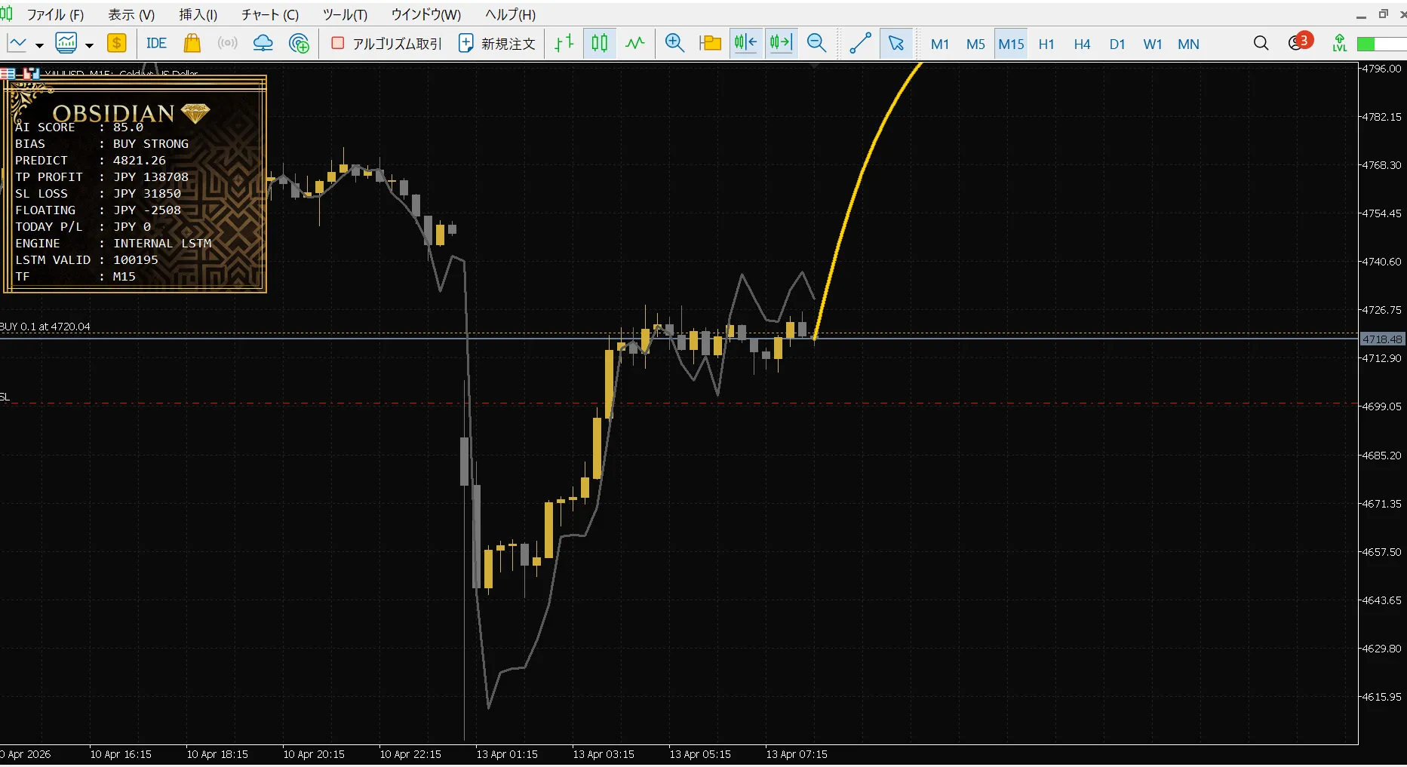
Task: Open the 表示 (V) menu
Action: point(131,14)
